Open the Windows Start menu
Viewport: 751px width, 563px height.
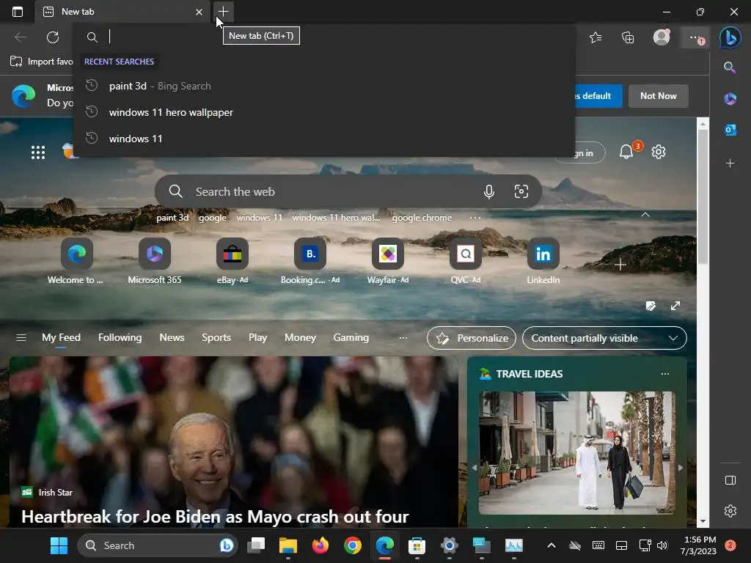click(59, 545)
